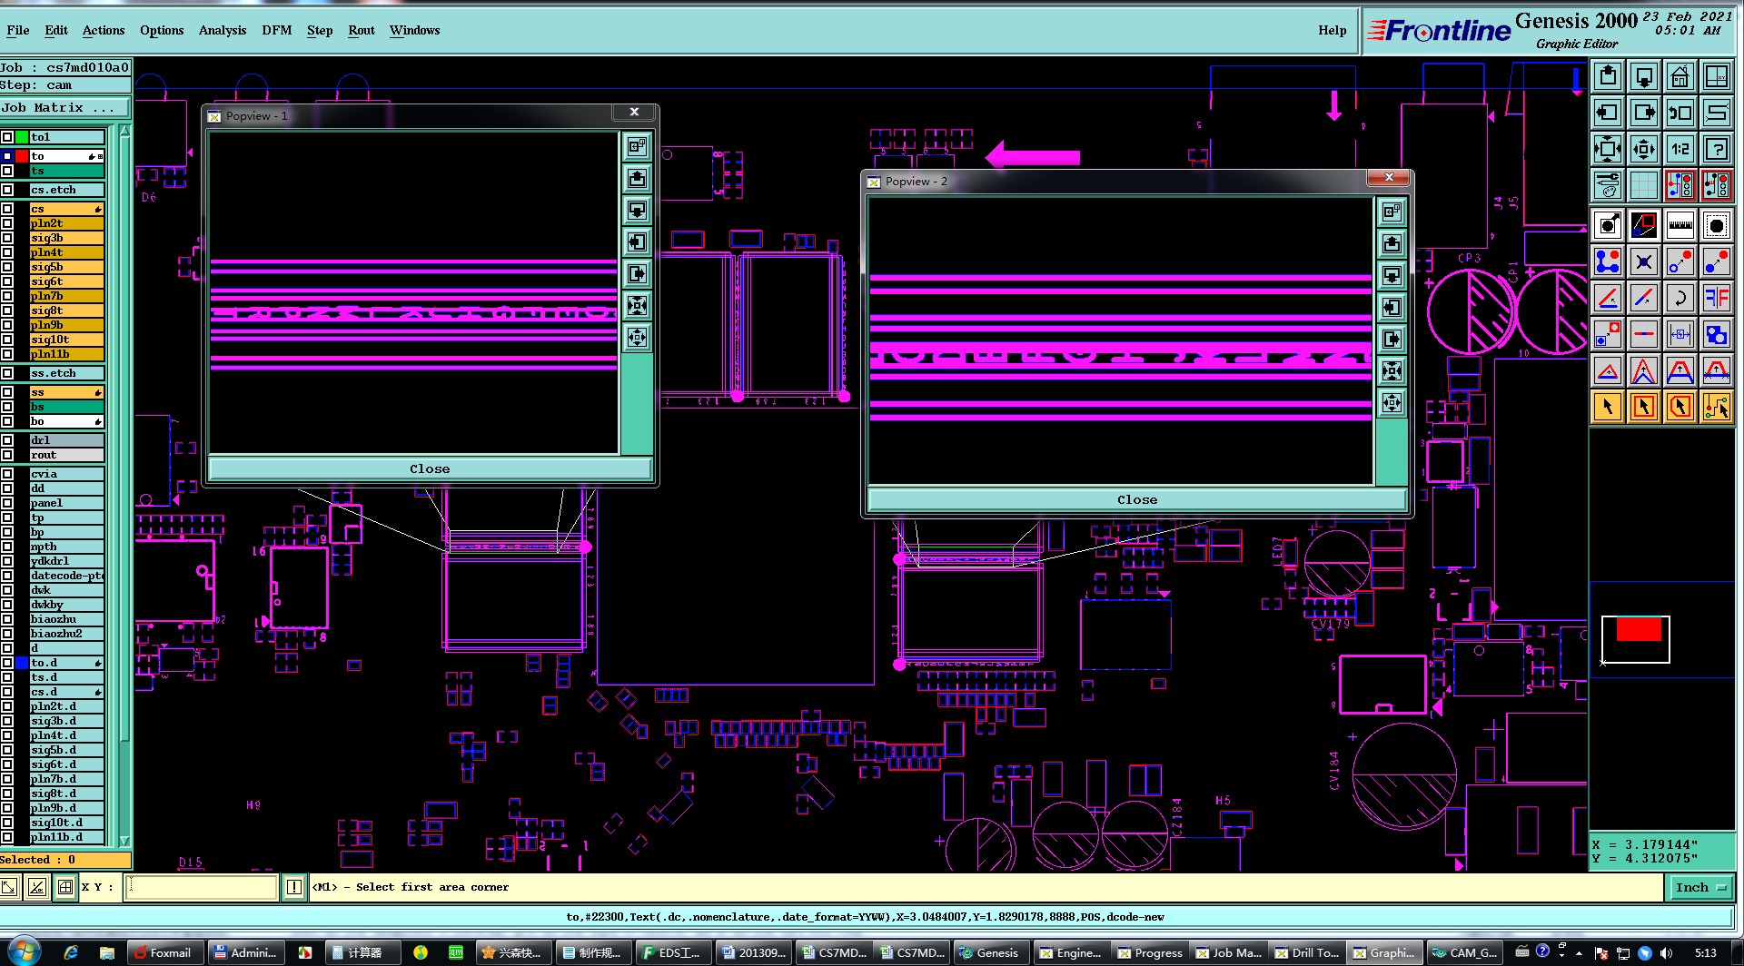
Task: Click layer list scrollbar down arrow
Action: point(124,841)
